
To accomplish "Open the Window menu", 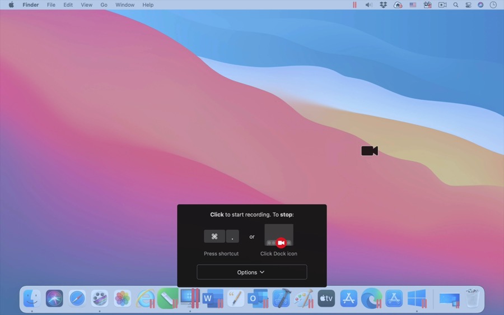I will tap(125, 5).
